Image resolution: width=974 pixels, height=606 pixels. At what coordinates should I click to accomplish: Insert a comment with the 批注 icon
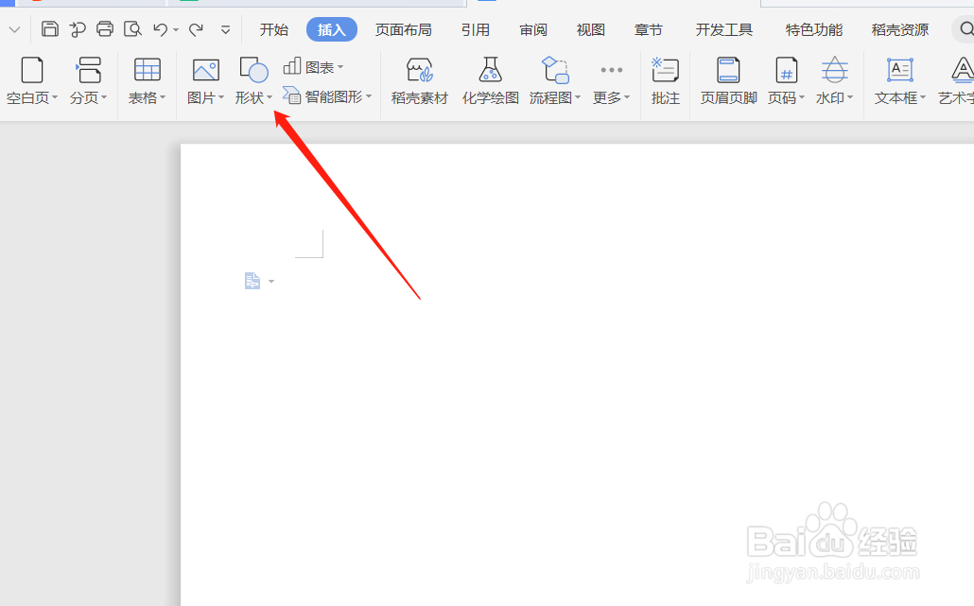[665, 80]
